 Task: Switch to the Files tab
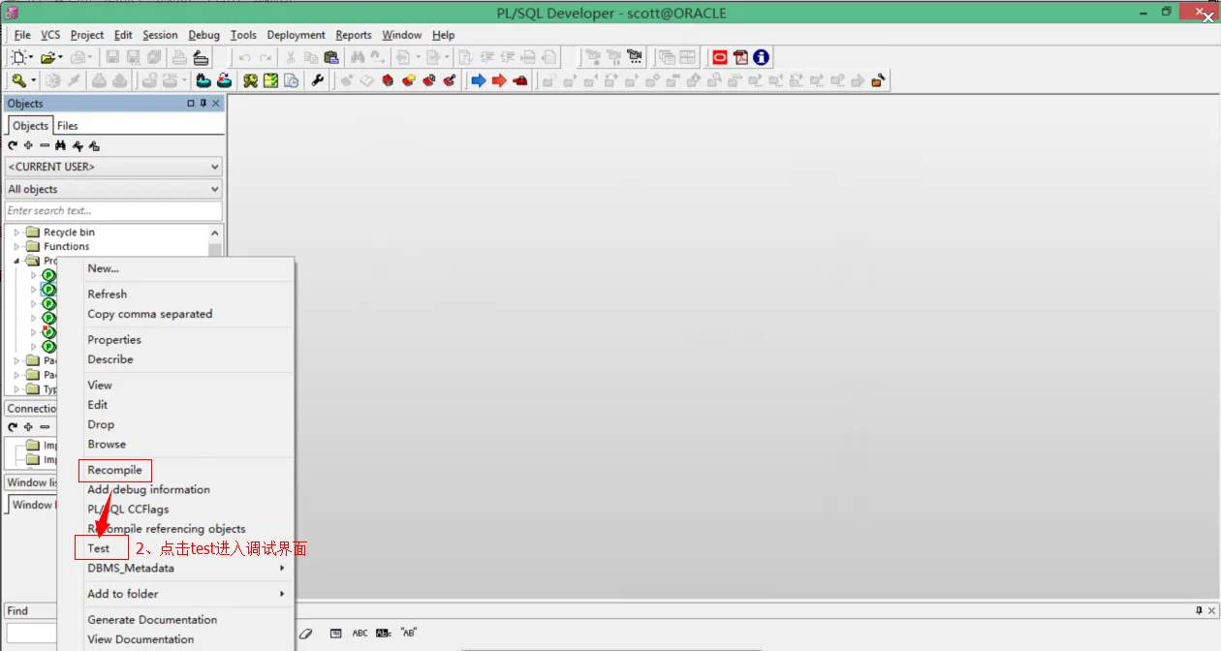(x=67, y=126)
